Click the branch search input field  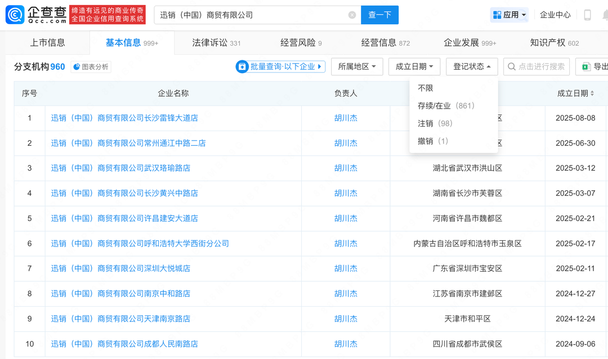[540, 66]
